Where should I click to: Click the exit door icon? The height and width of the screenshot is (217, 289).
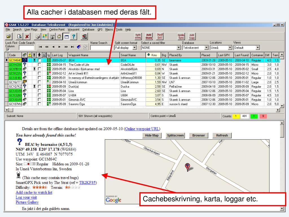(x=84, y=36)
